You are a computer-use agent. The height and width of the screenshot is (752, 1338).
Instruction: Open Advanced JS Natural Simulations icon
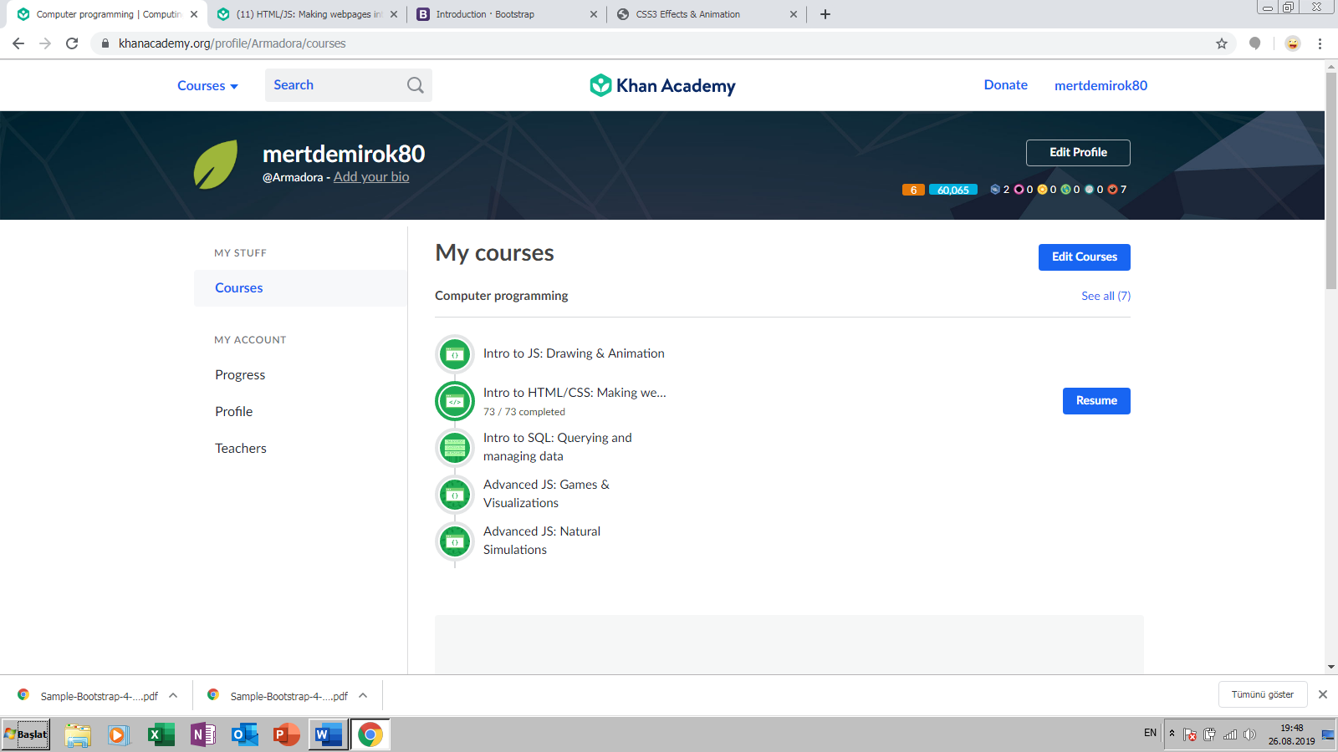[455, 541]
